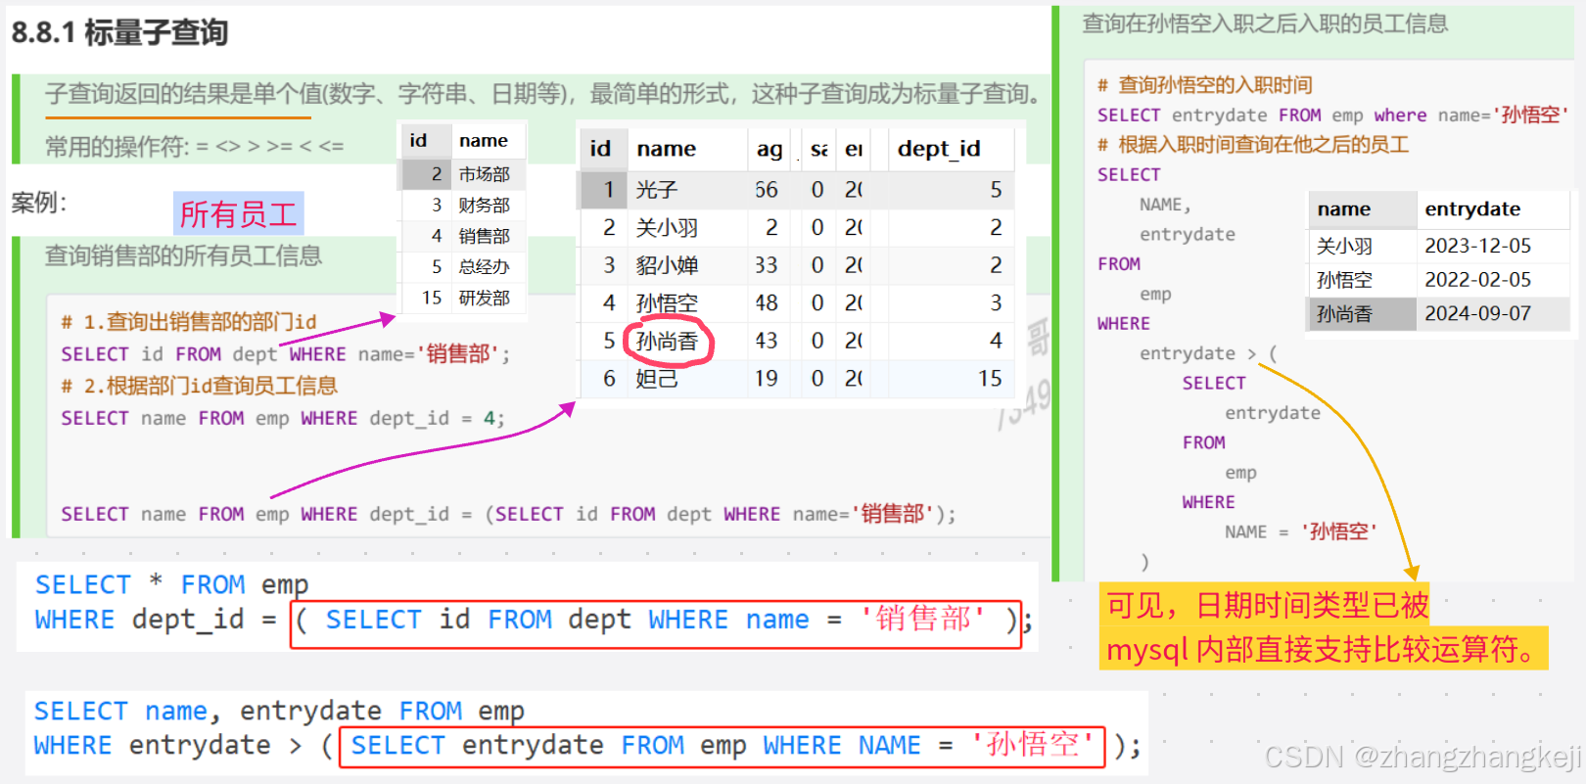
Task: Click the '案例:' label
Action: [39, 203]
